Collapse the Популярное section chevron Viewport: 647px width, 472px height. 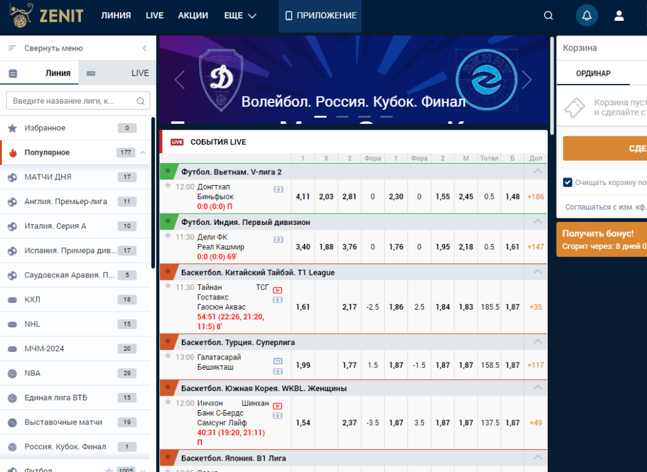click(x=143, y=153)
